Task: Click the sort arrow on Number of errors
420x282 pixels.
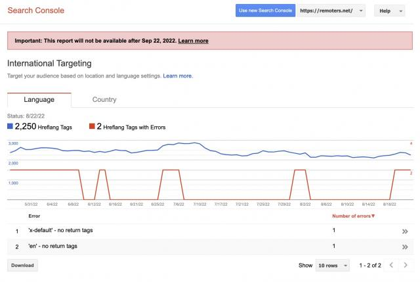Action: [x=373, y=216]
